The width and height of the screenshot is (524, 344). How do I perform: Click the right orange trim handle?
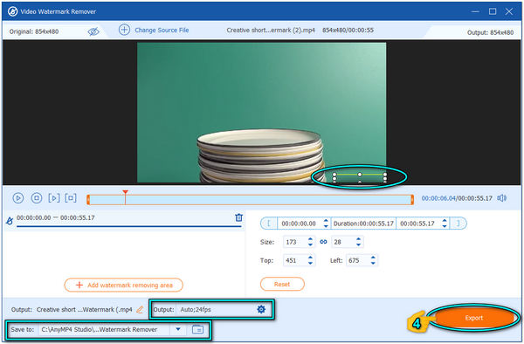tap(412, 200)
